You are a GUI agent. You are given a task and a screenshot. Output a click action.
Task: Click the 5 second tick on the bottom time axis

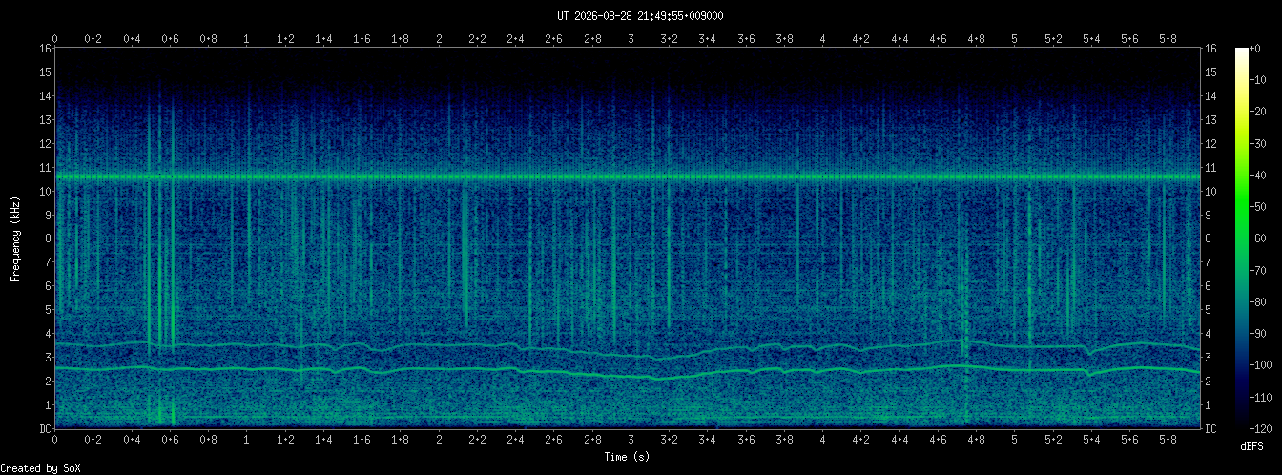coord(1015,442)
